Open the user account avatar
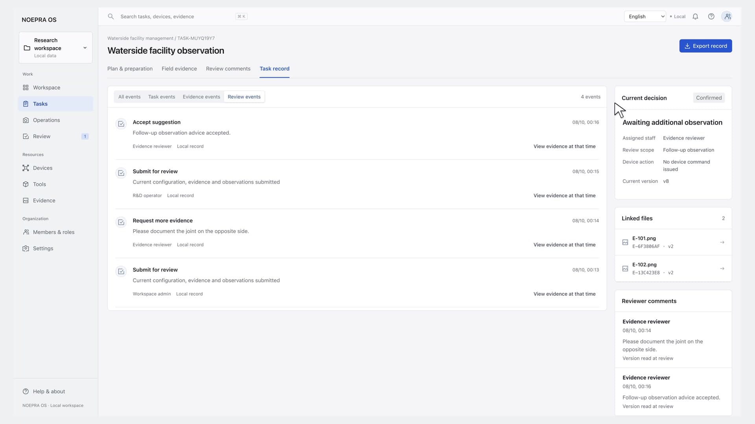755x424 pixels. (x=727, y=16)
